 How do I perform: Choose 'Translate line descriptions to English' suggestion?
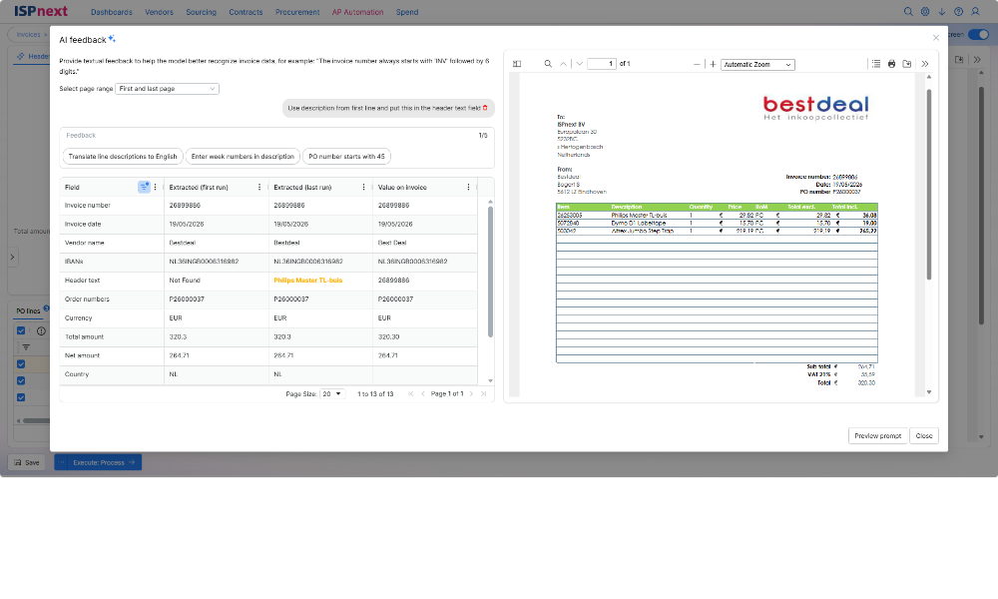coord(123,157)
